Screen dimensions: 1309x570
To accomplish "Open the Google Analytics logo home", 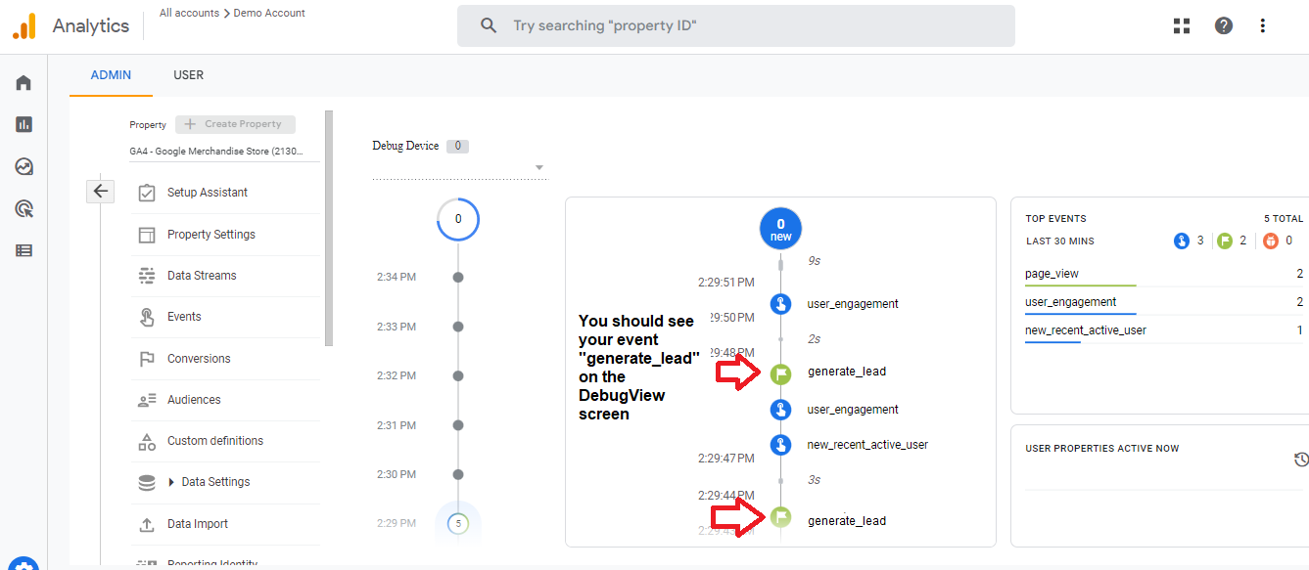I will click(24, 26).
